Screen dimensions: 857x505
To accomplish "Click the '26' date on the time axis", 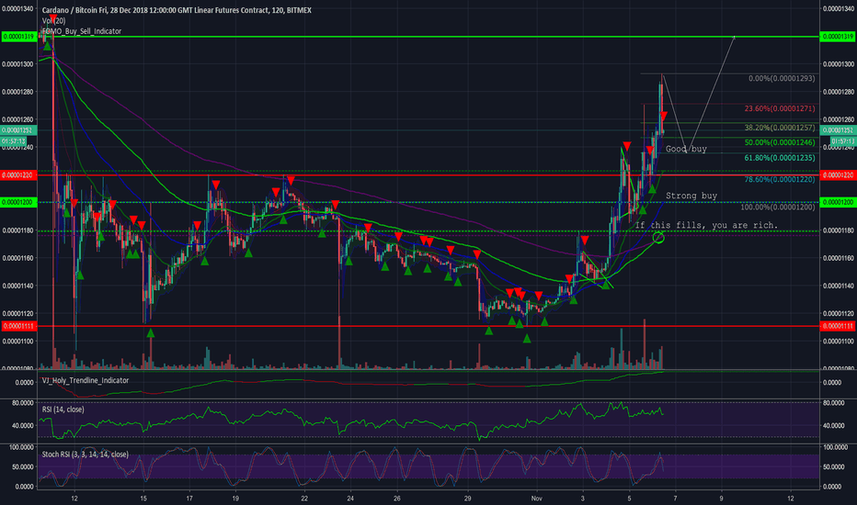I will [397, 498].
